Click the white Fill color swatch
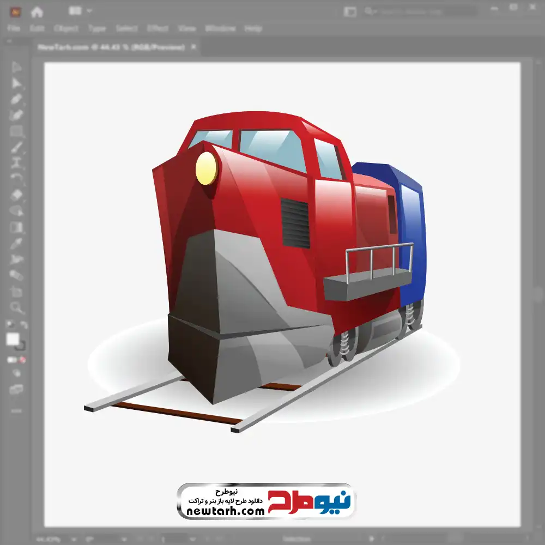Screen dimensions: 545x545 click(x=13, y=339)
